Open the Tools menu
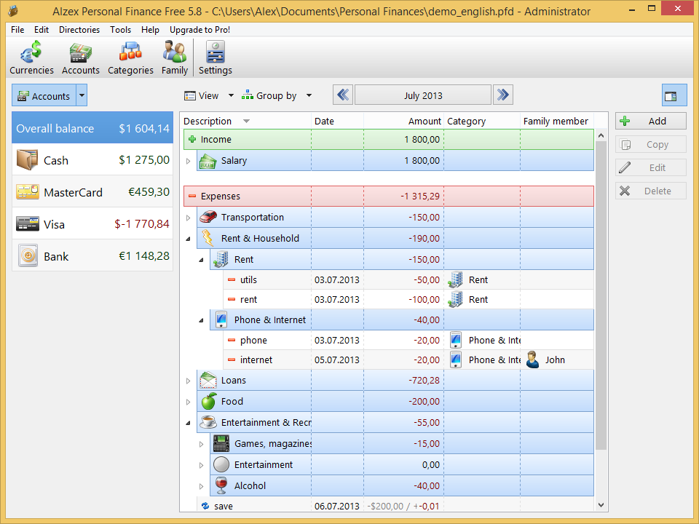This screenshot has width=699, height=524. pos(120,29)
